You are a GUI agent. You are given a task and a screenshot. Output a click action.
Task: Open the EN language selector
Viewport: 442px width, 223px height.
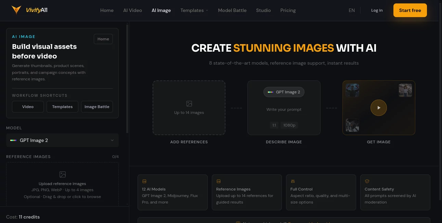point(352,10)
